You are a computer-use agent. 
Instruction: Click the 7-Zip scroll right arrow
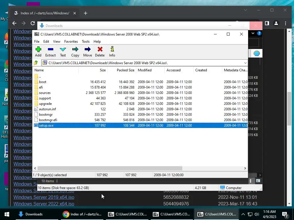tap(245, 168)
